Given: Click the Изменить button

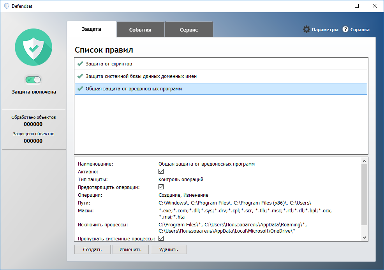Looking at the screenshot, I should [130, 249].
